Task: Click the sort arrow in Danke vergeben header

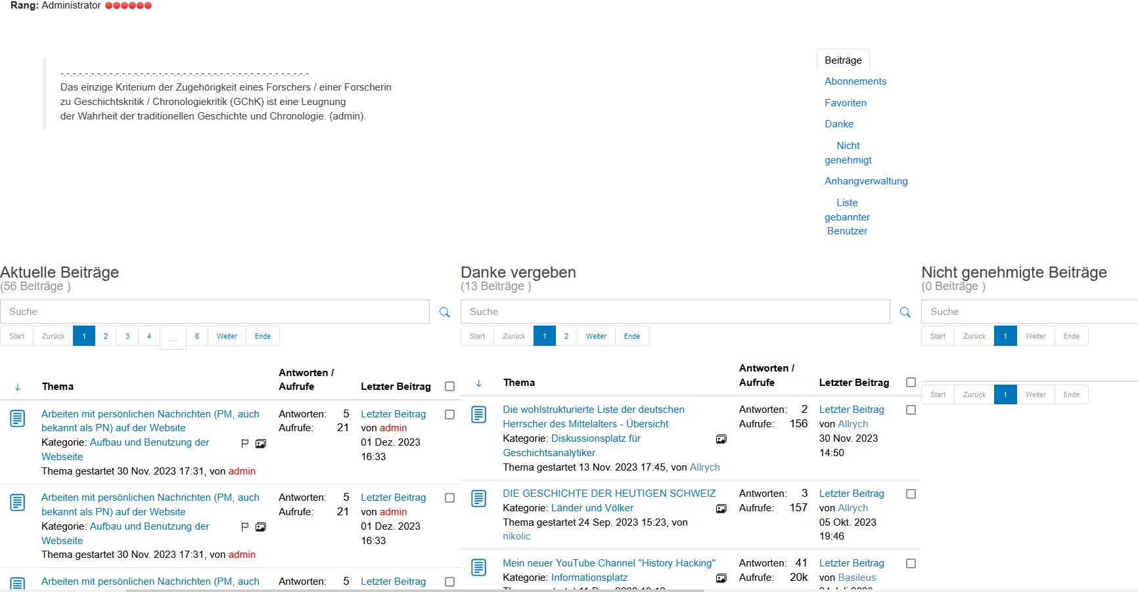Action: tap(479, 383)
